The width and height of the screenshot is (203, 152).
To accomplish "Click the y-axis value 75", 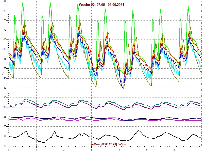I will [5, 21].
